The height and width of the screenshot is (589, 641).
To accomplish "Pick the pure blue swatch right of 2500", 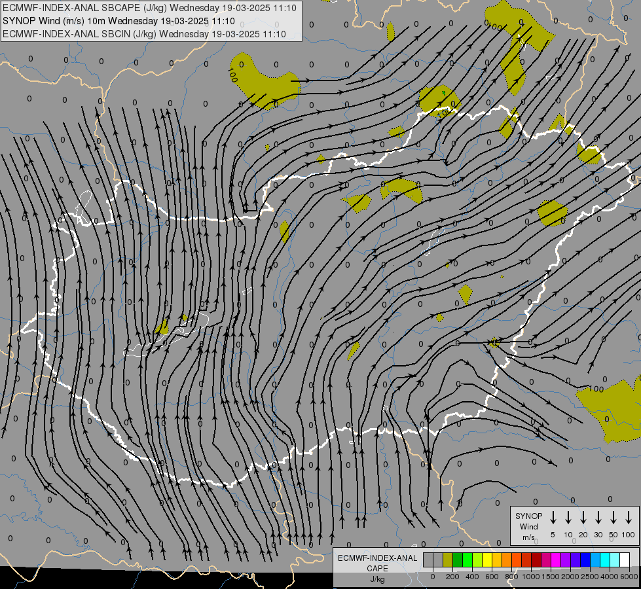I will pos(585,560).
